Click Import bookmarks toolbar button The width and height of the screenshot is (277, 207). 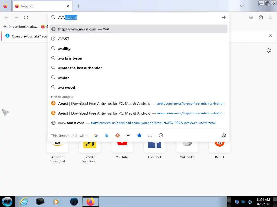tap(21, 27)
